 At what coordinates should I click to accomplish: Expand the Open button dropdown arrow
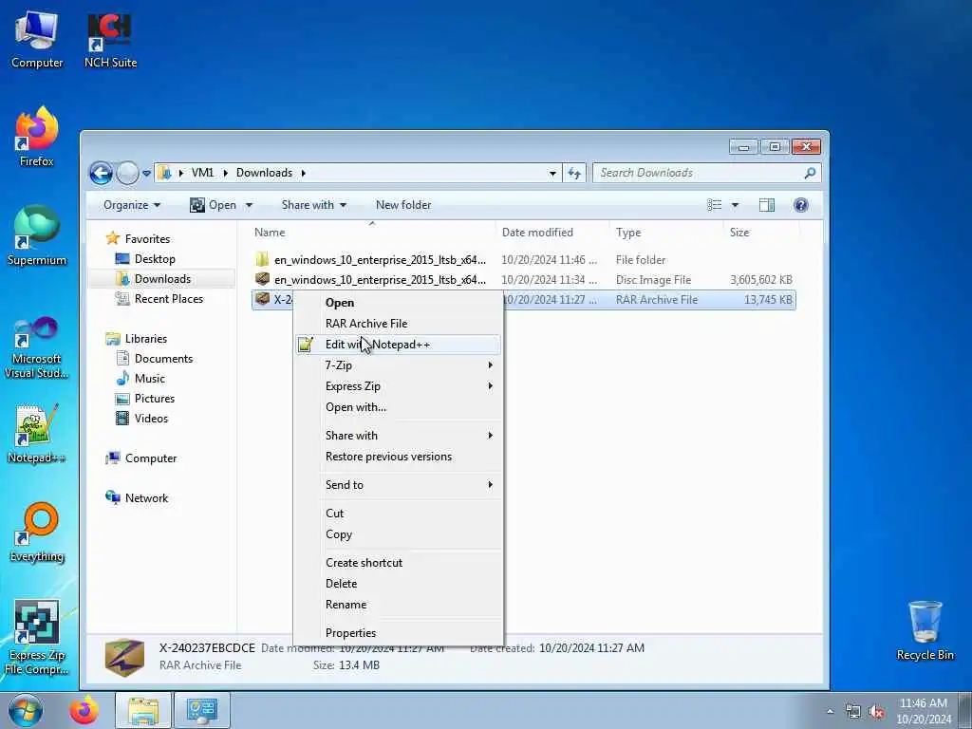coord(250,205)
